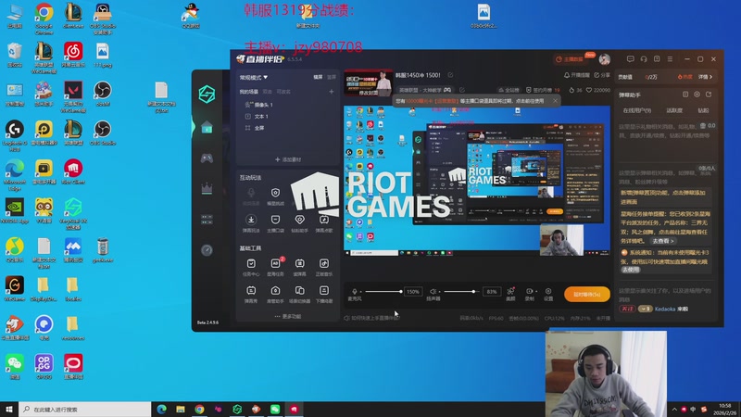Screen dimensions: 741x417
Task: Open the 弹幕玩法 download-style tool
Action: pyautogui.click(x=251, y=223)
